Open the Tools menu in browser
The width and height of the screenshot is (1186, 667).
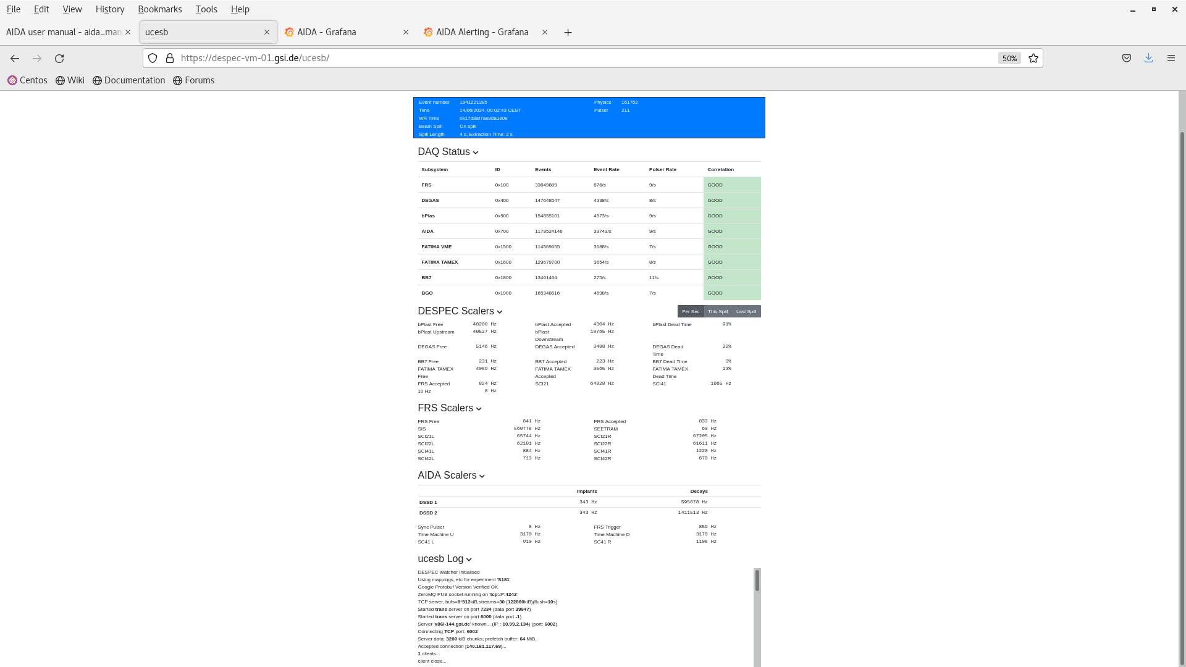pyautogui.click(x=205, y=9)
